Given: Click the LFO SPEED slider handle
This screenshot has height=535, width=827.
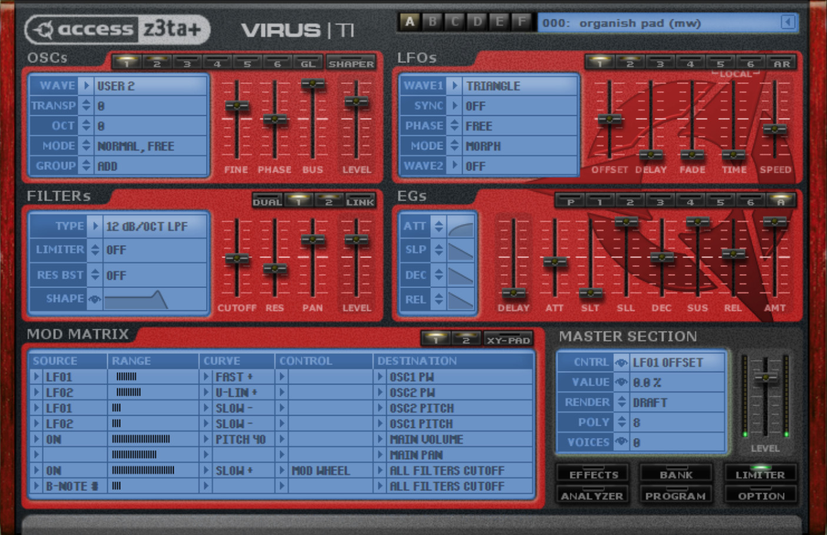Looking at the screenshot, I should 775,129.
